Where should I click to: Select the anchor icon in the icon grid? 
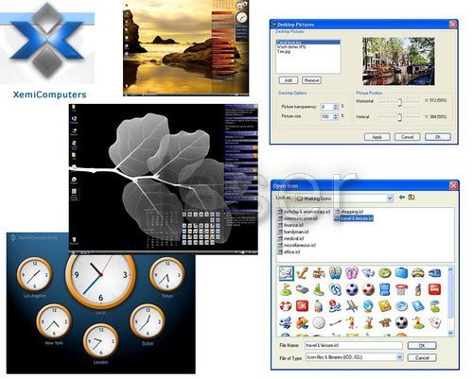click(302, 273)
